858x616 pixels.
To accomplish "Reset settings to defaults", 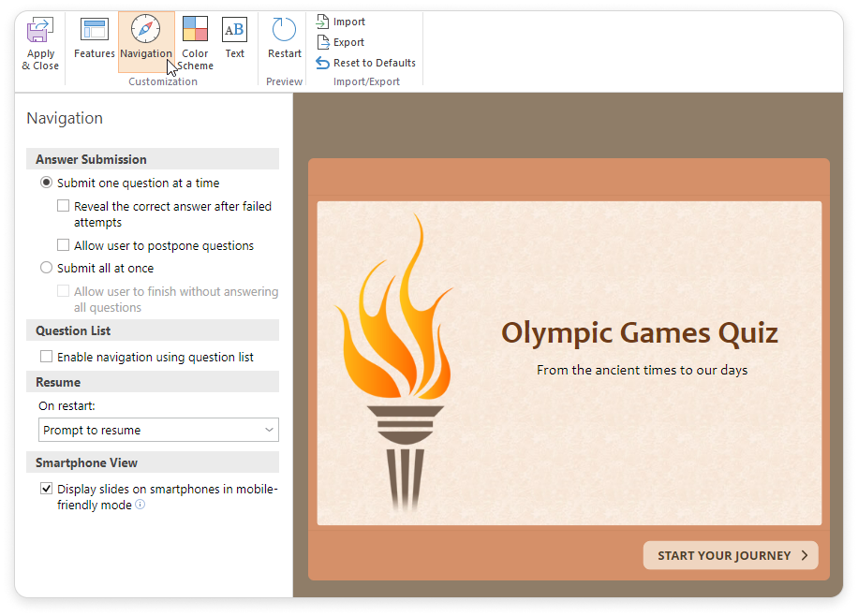I will [323, 63].
